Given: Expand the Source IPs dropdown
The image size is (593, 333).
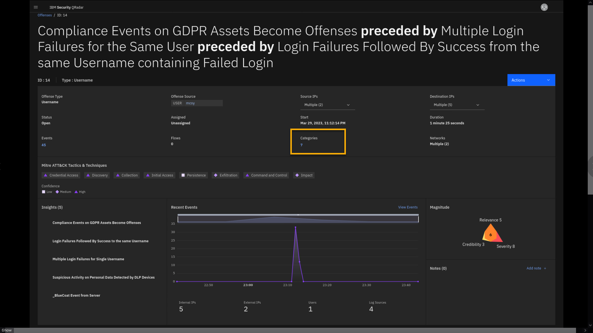Looking at the screenshot, I should pos(327,105).
